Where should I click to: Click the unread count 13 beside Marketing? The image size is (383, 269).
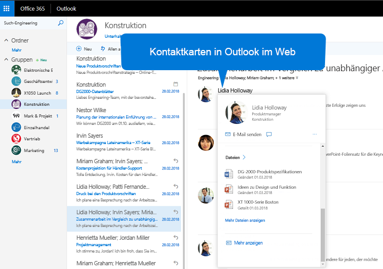pyautogui.click(x=56, y=150)
